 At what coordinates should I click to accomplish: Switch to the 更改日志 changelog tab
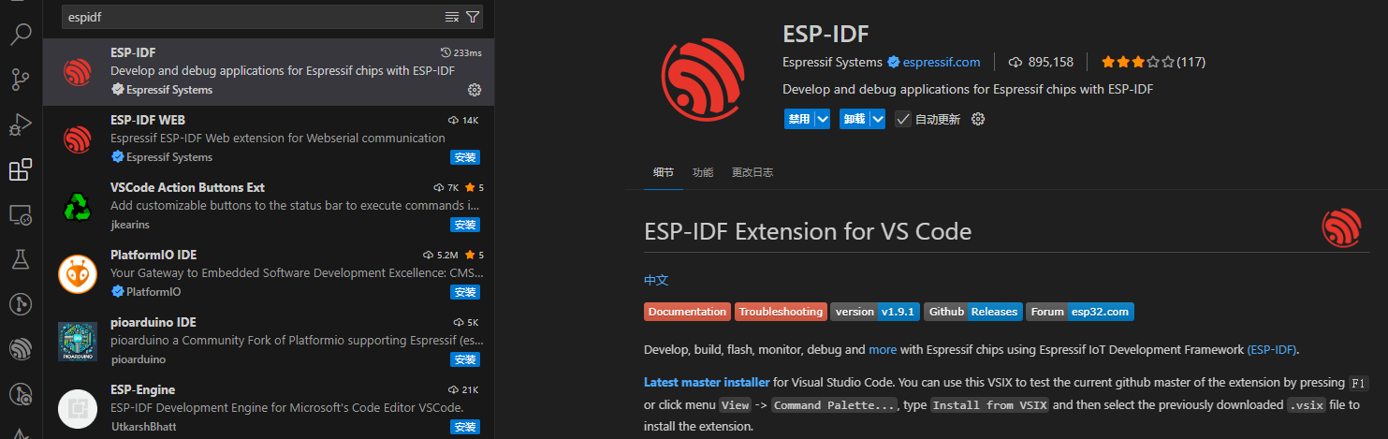tap(752, 172)
